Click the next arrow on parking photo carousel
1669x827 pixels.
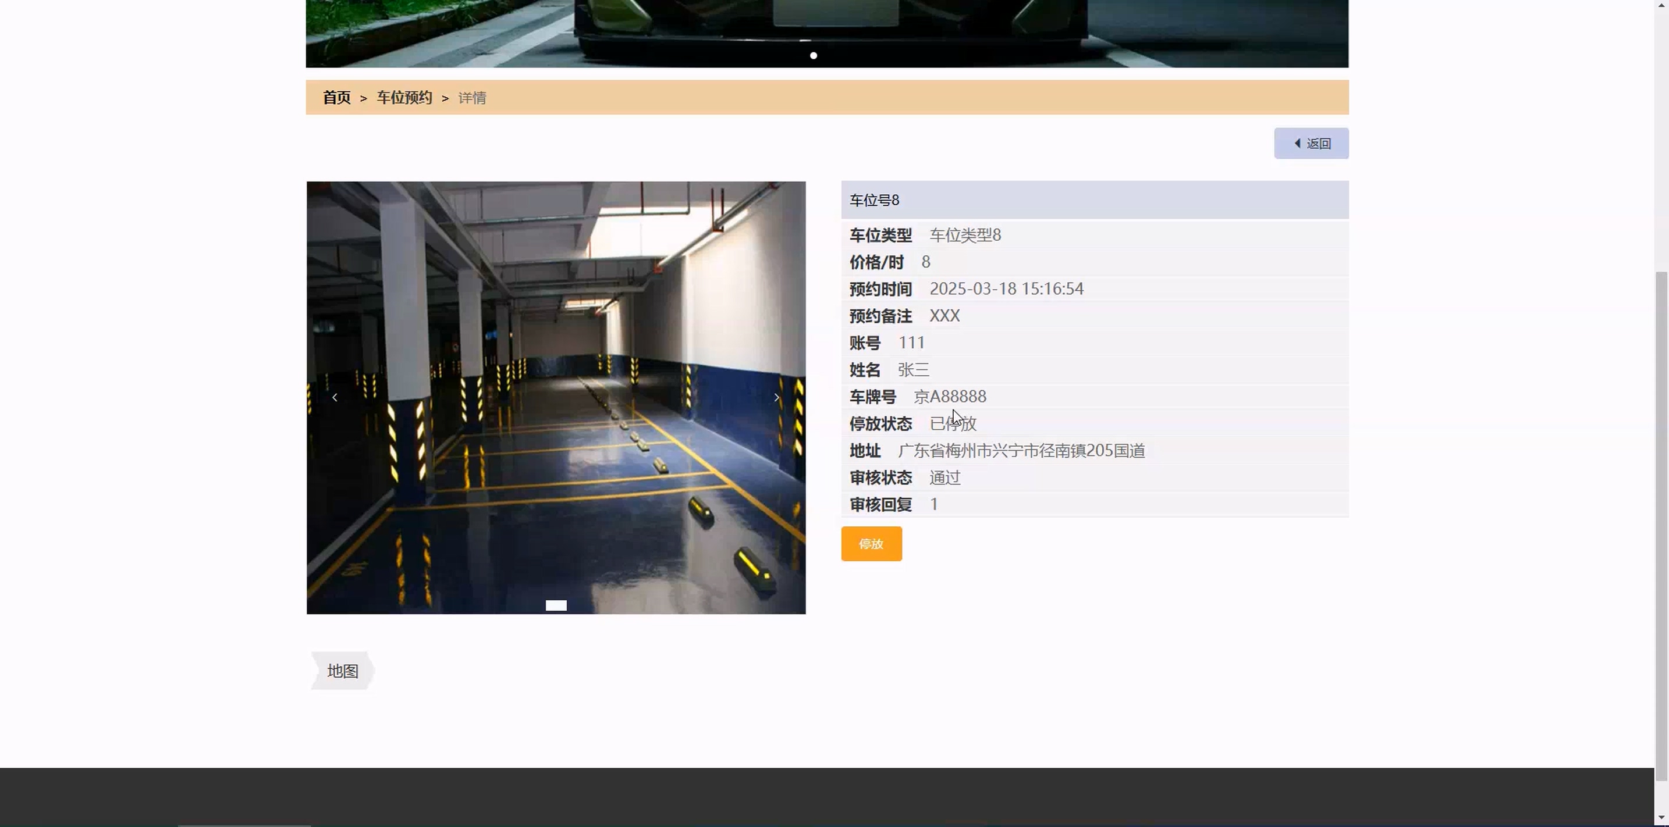click(x=776, y=398)
